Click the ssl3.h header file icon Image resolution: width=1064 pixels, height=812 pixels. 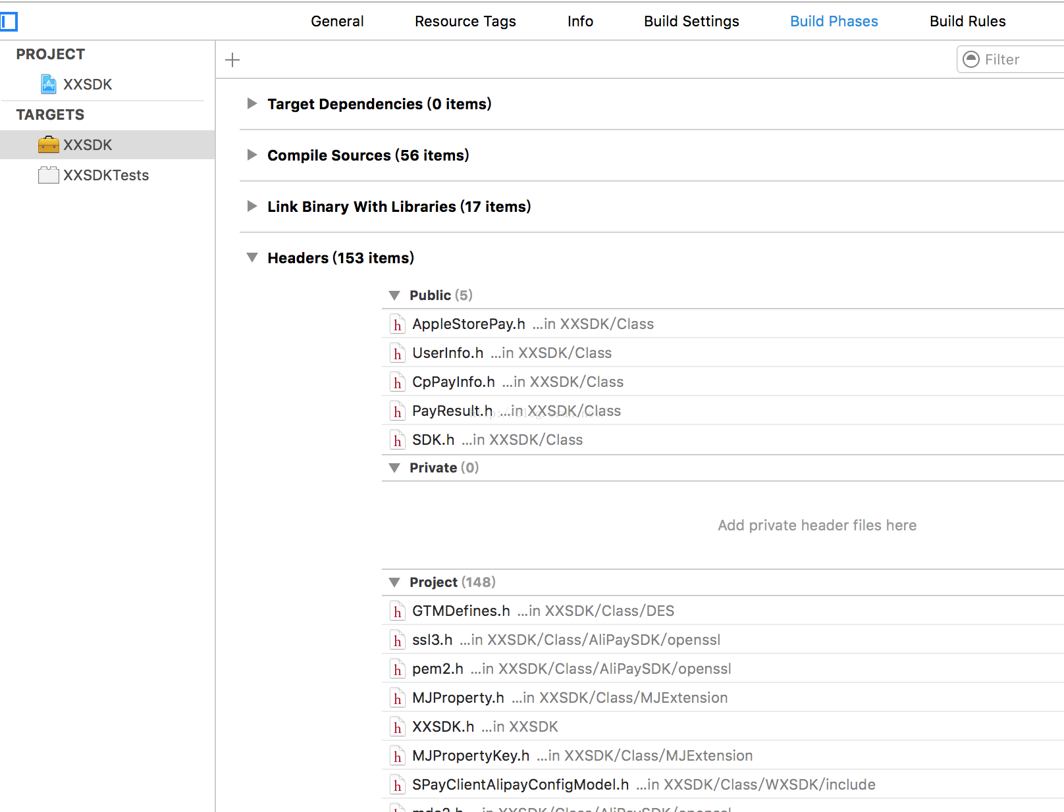click(x=397, y=640)
